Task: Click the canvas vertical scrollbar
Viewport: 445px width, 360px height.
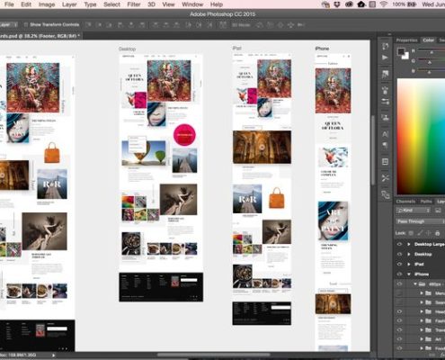Action: point(373,150)
